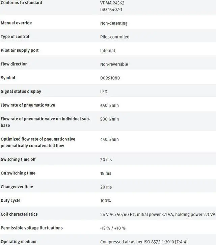This screenshot has height=245, width=216.
Task: Click the "Signal status display" label
Action: (21, 91)
